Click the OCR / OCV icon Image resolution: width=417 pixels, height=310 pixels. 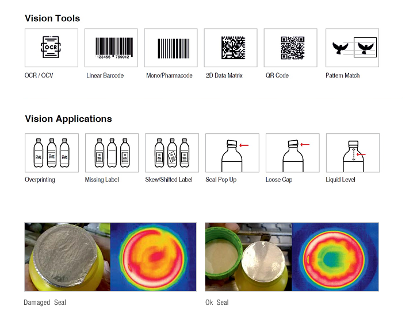[52, 48]
